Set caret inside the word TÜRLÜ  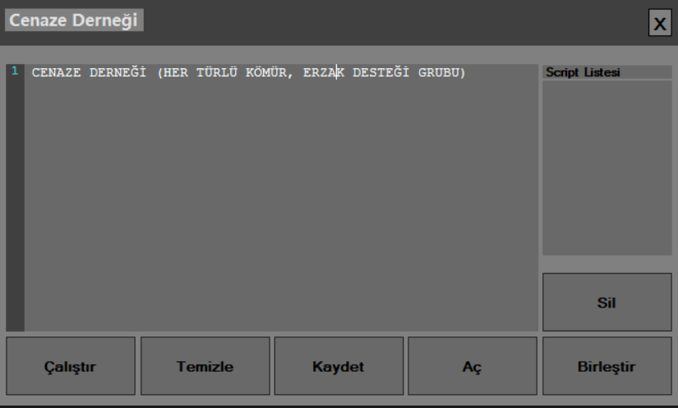pos(217,72)
